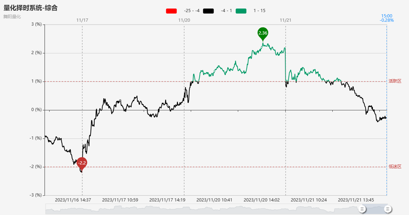Toggle the black -4 - 1 legend swatch
Image resolution: width=409 pixels, height=215 pixels.
(208, 11)
